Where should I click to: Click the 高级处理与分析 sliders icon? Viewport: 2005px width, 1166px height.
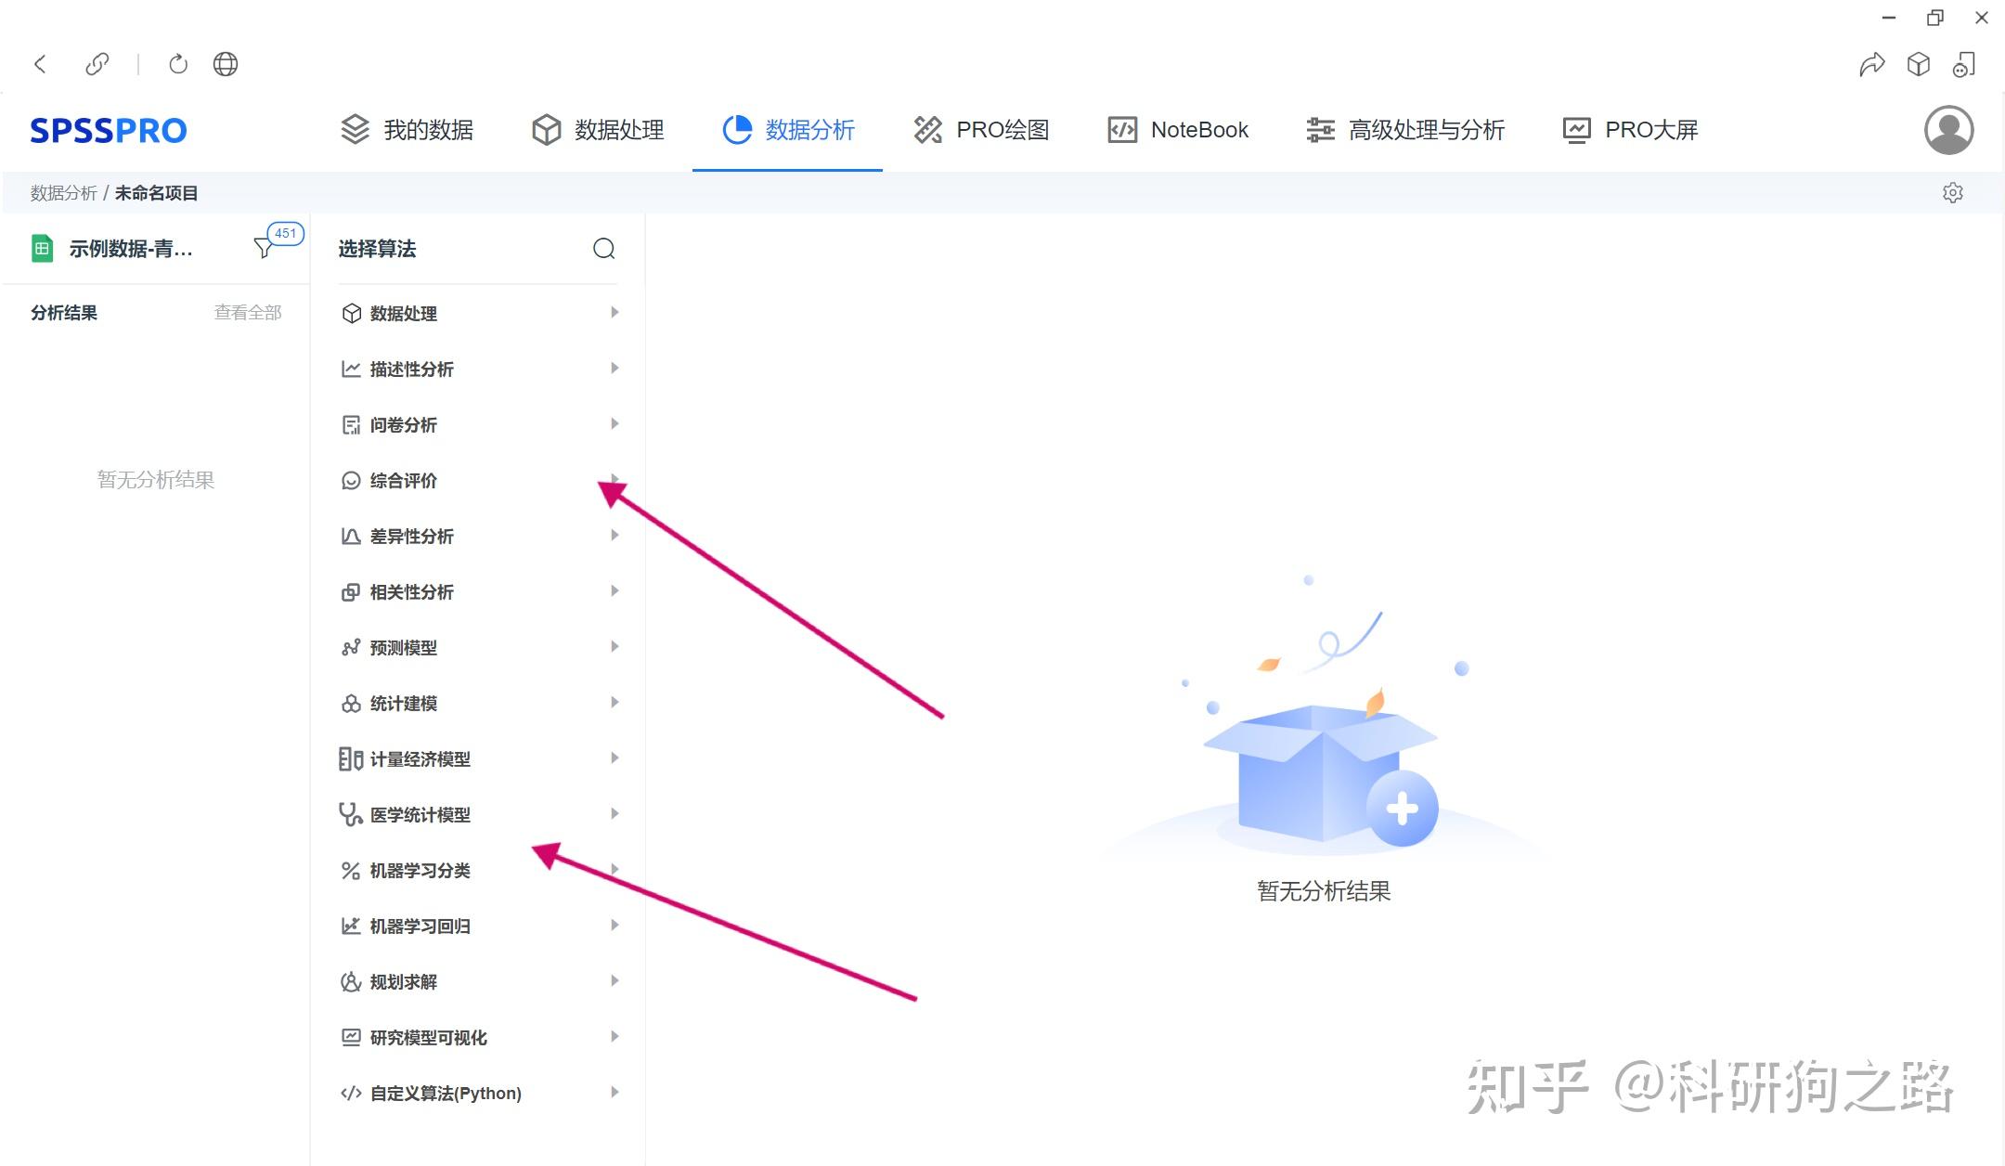click(1319, 130)
